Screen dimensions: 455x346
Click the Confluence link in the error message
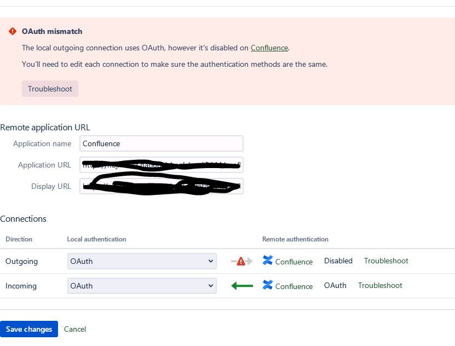click(x=269, y=48)
